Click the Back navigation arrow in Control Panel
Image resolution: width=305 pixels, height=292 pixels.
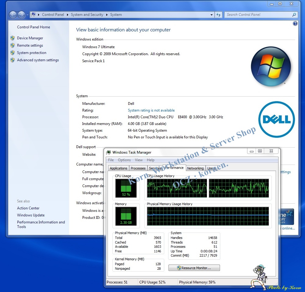13,15
